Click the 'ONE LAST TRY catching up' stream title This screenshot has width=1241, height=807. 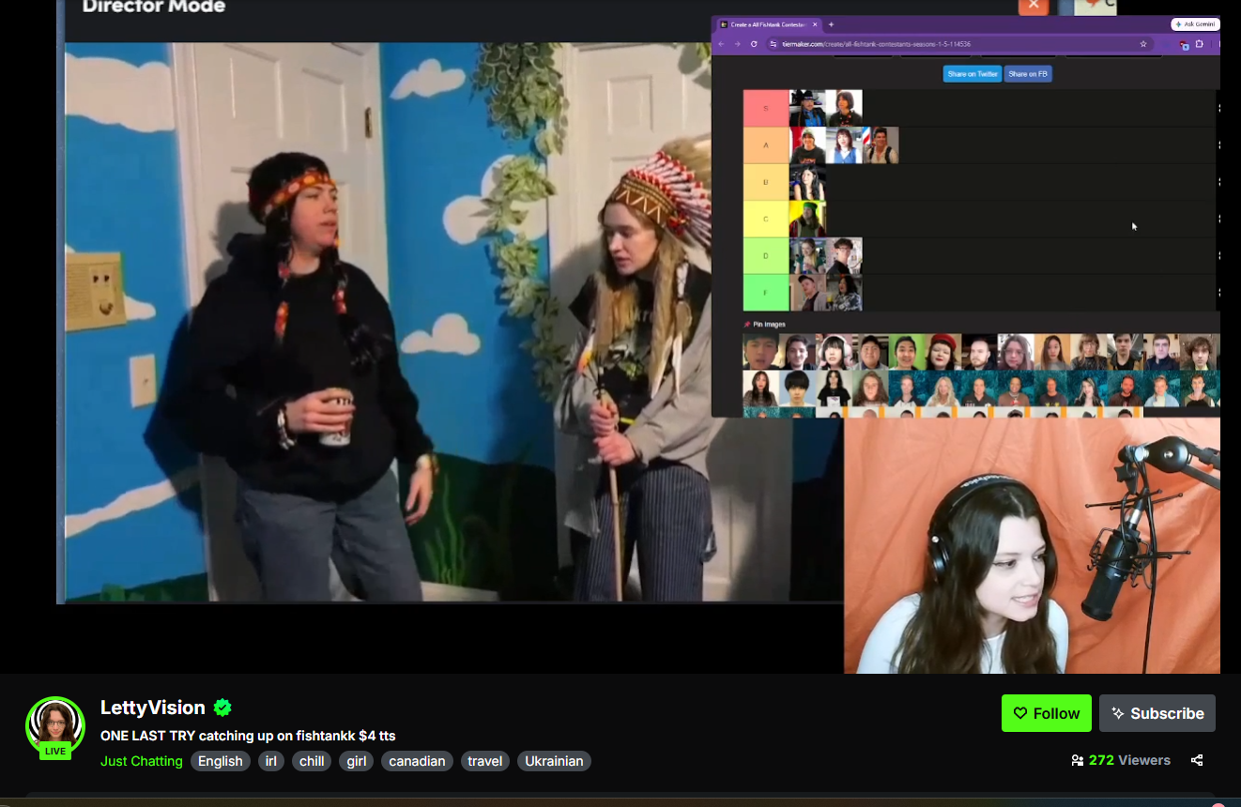point(248,736)
